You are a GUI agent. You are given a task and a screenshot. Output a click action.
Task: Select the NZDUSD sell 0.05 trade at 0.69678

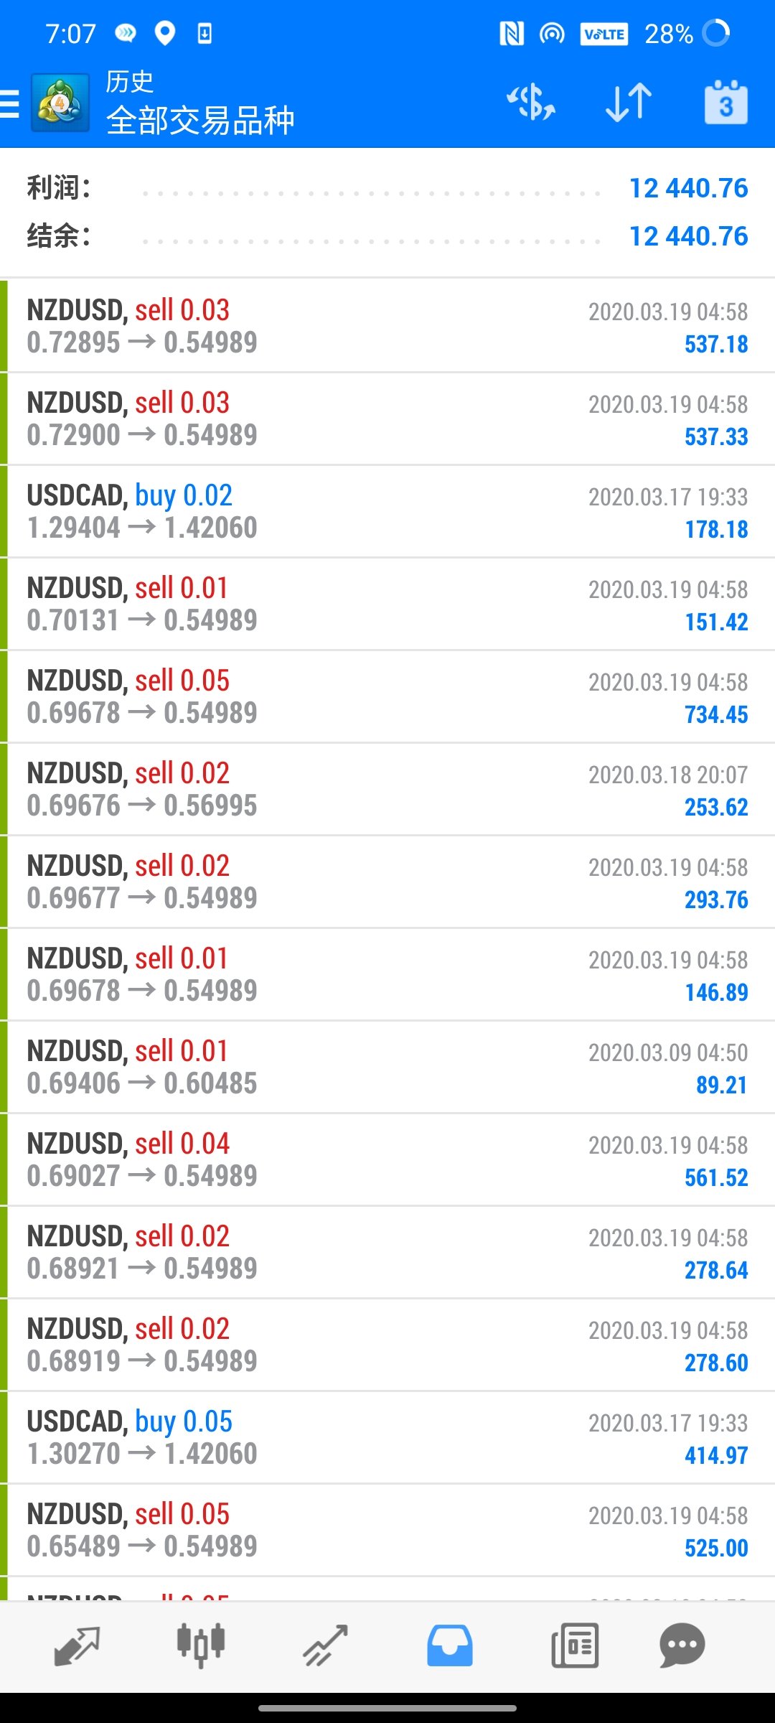tap(387, 696)
